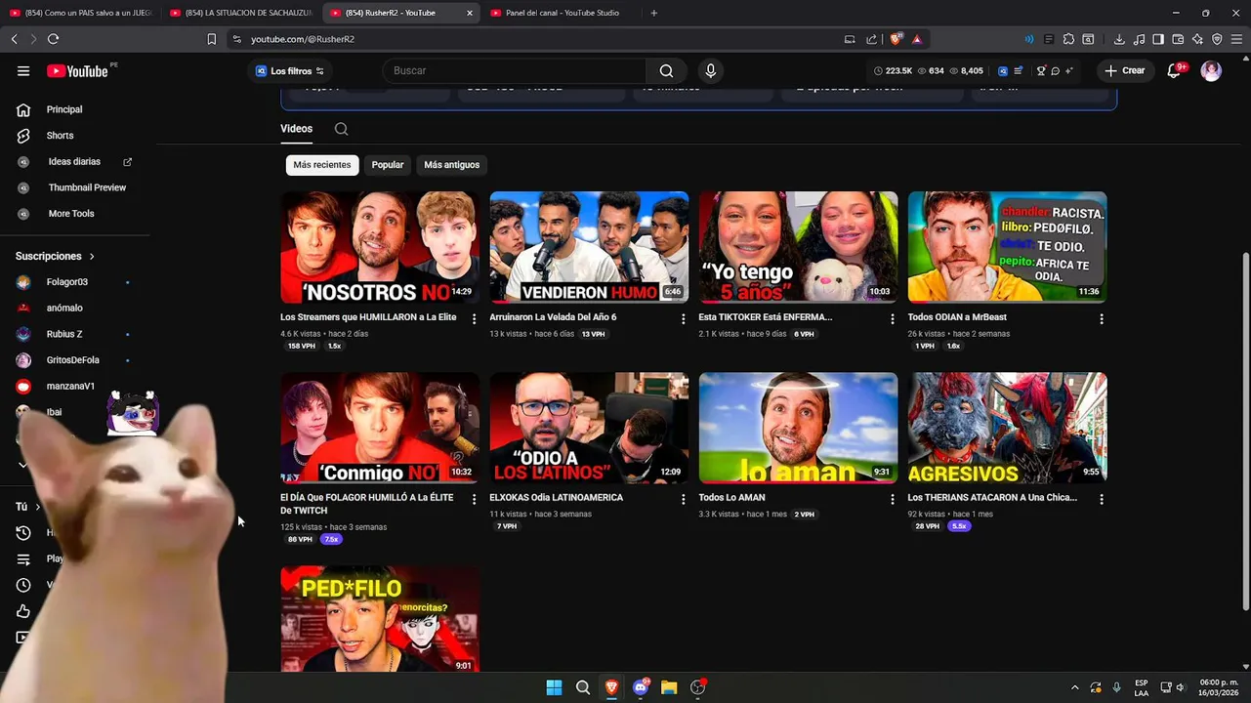This screenshot has height=703, width=1251.
Task: Click the Crear button
Action: (1124, 70)
